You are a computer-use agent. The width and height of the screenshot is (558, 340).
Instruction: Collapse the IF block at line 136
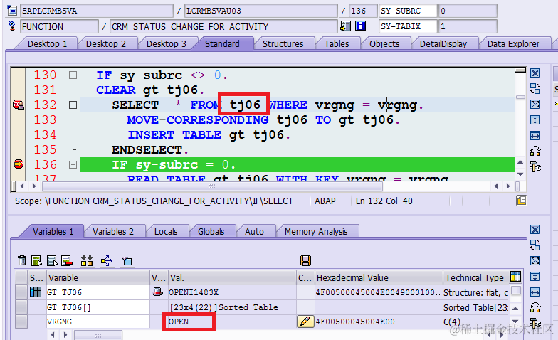73,165
